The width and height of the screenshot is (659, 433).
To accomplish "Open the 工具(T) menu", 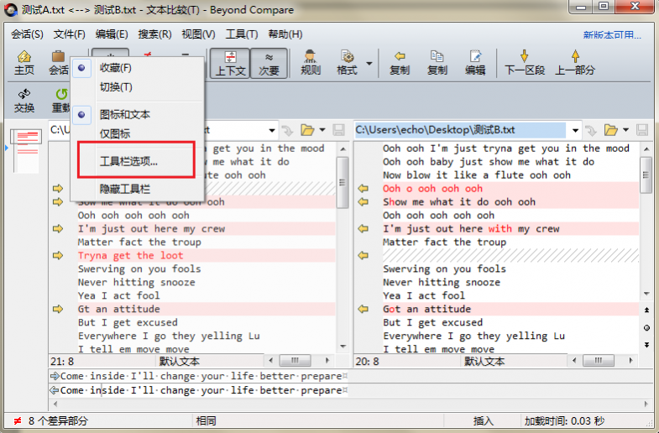I will [x=242, y=34].
